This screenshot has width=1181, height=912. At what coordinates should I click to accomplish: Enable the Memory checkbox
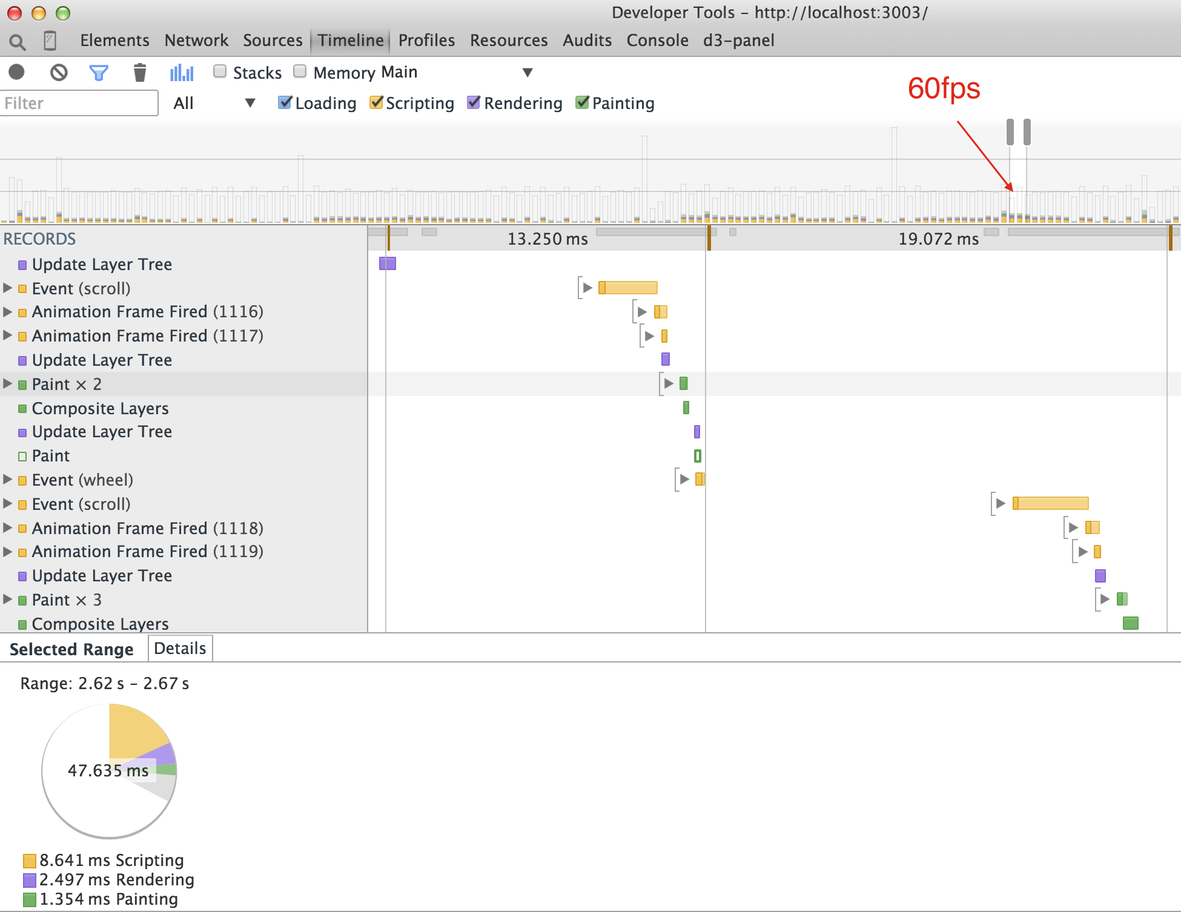[x=300, y=71]
